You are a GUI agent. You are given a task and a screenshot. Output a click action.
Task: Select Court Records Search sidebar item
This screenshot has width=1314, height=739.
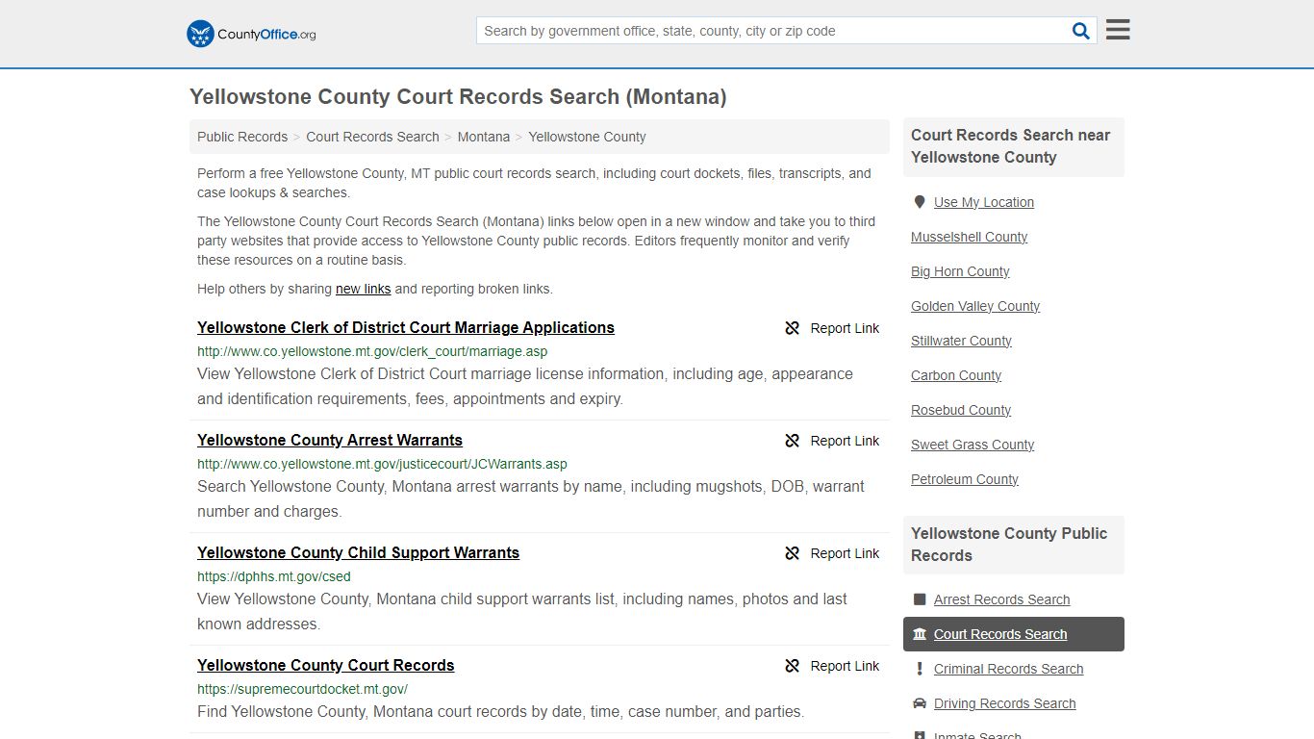[x=1014, y=634]
